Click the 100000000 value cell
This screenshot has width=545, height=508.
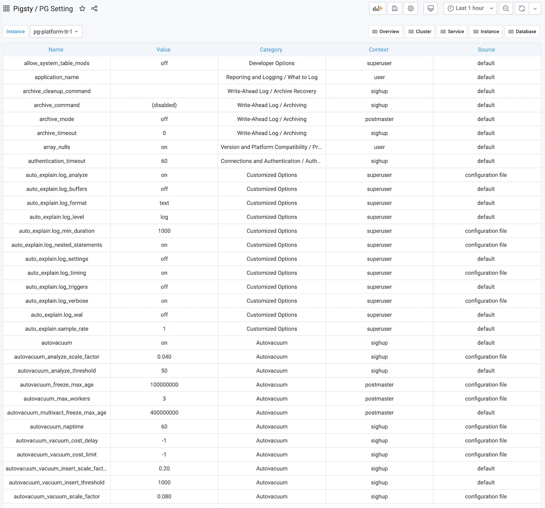(164, 384)
